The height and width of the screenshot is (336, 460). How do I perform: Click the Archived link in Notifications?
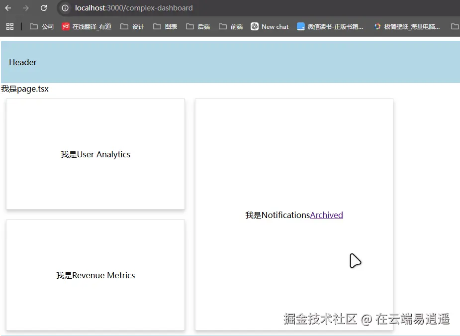click(x=326, y=215)
